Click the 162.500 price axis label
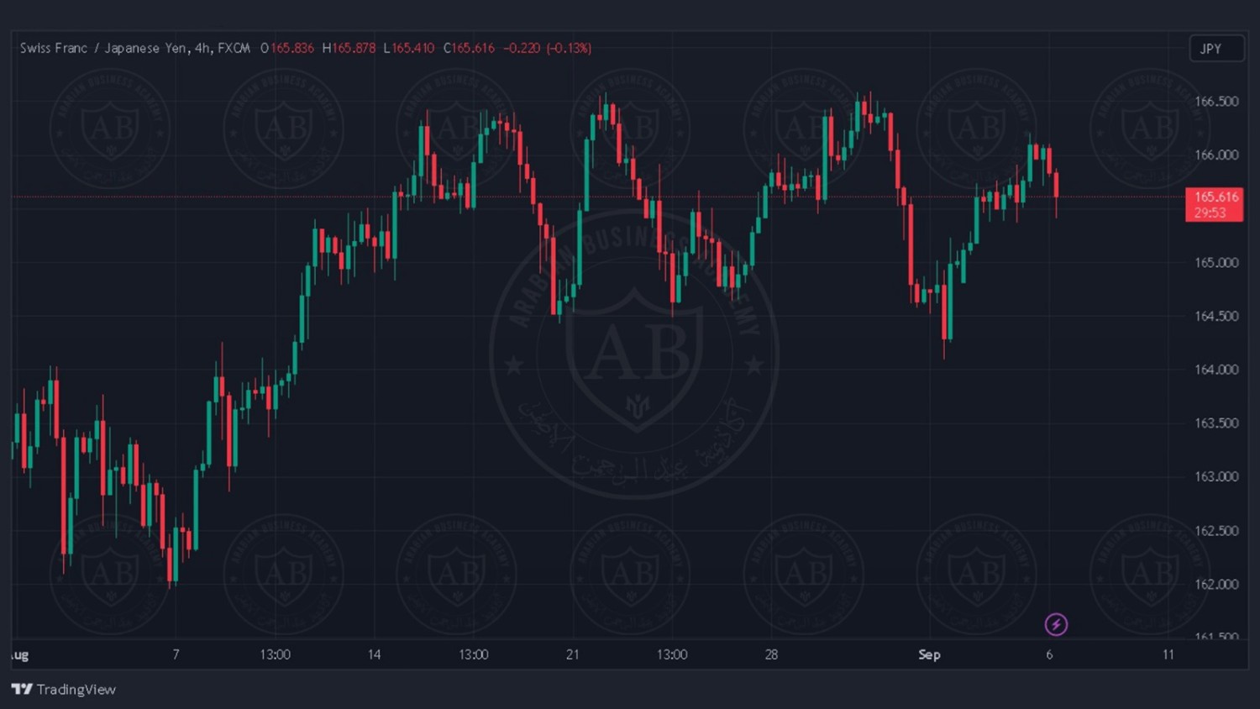Viewport: 1260px width, 709px height. [1216, 531]
